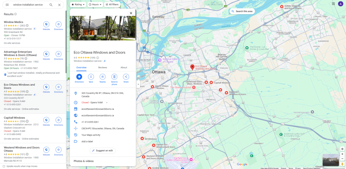The width and height of the screenshot is (346, 169).
Task: Collapse the side panel arrow
Action: click(x=138, y=84)
